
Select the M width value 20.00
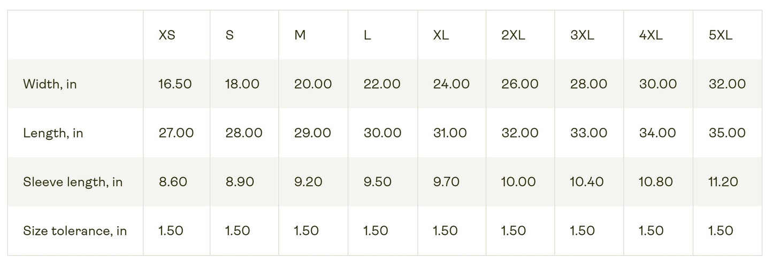(x=313, y=84)
